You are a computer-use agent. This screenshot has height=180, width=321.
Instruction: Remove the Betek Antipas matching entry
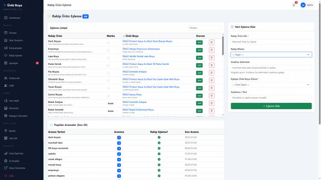click(x=211, y=103)
